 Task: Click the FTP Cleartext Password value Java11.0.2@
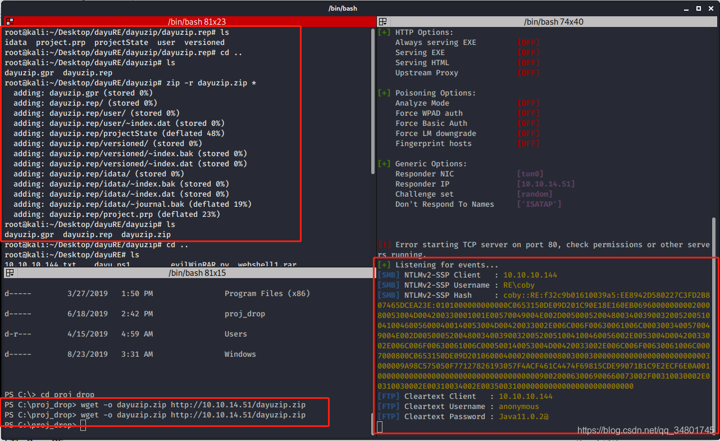click(523, 417)
